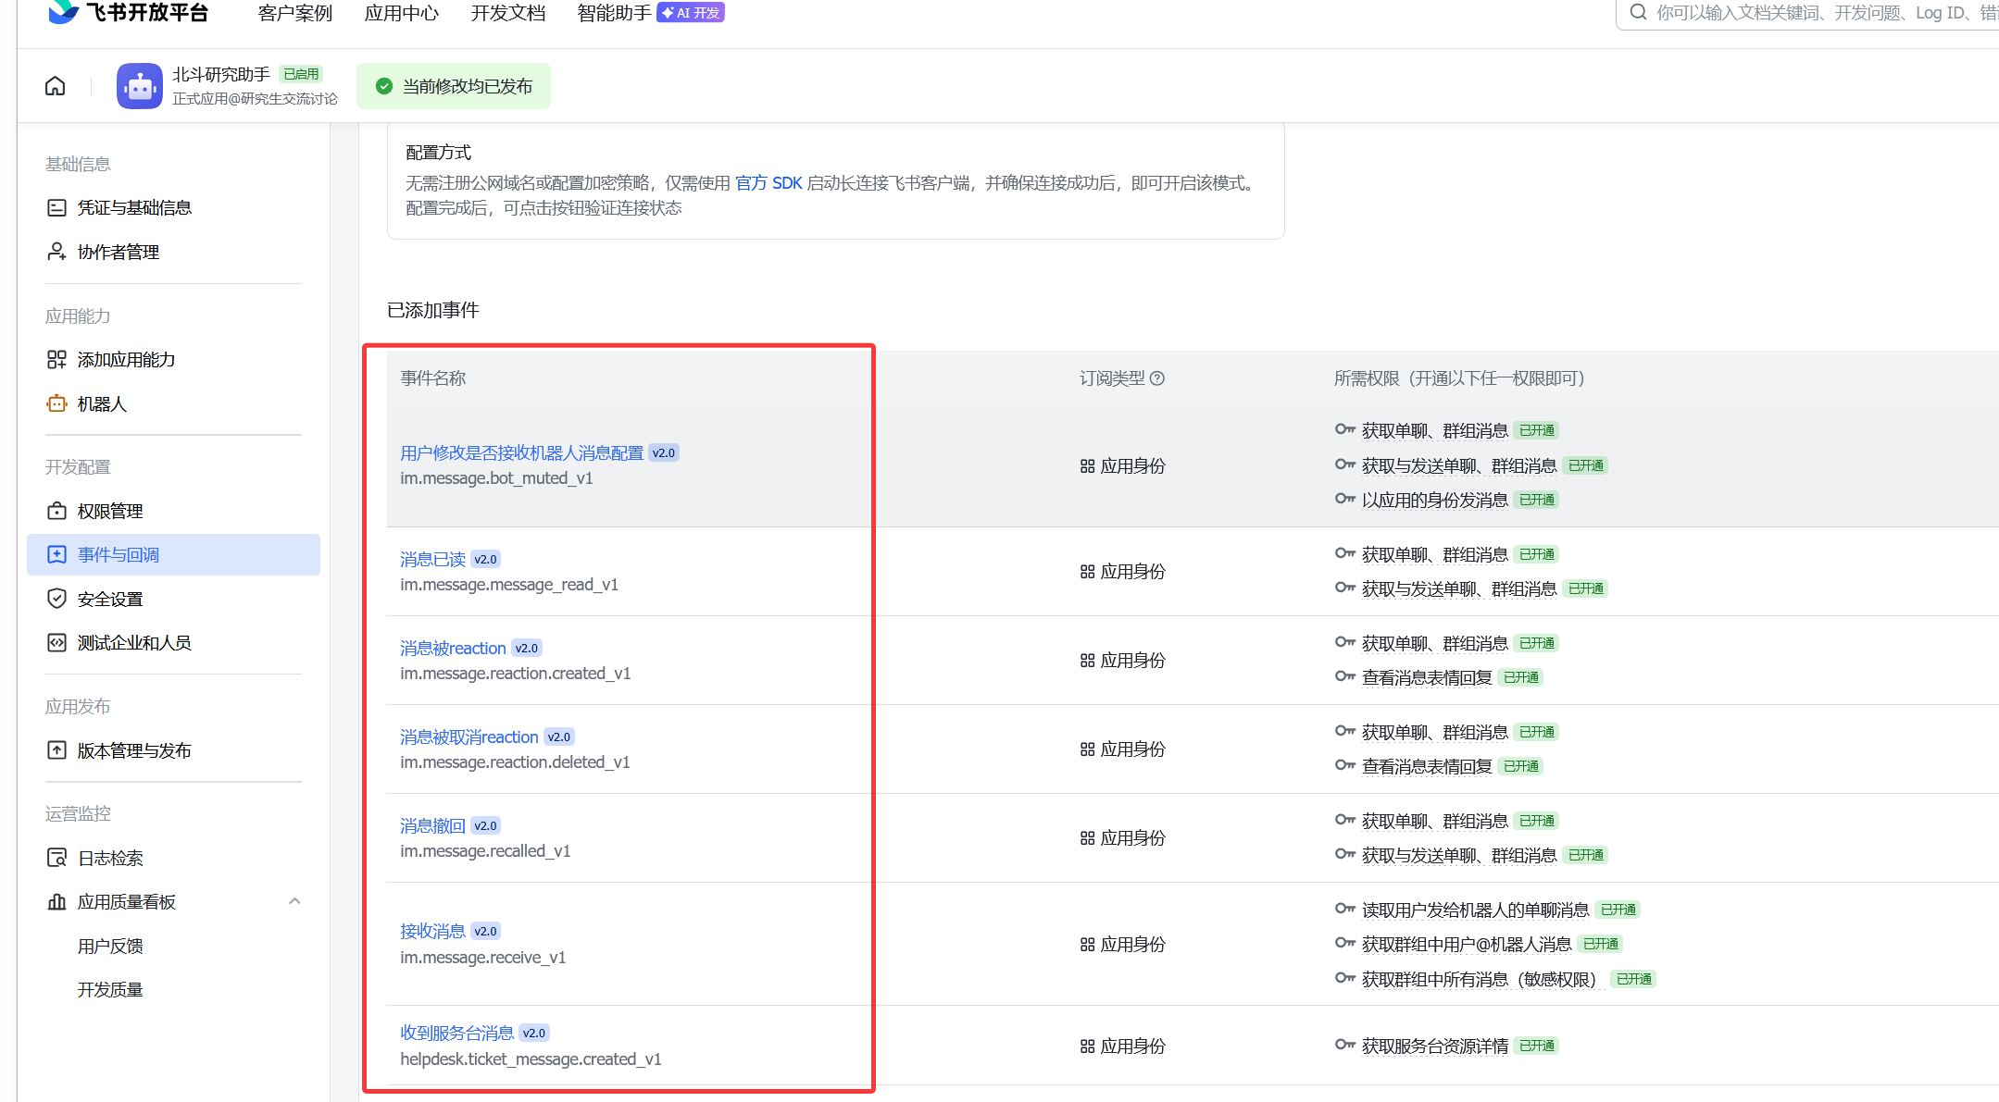Screen dimensions: 1999x1102
Task: Open 开发文档 in top navigation
Action: tap(507, 13)
